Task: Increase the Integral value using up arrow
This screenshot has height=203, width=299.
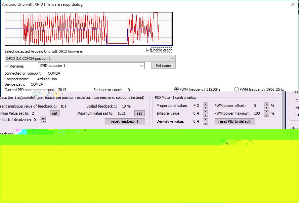Action: 206,112
